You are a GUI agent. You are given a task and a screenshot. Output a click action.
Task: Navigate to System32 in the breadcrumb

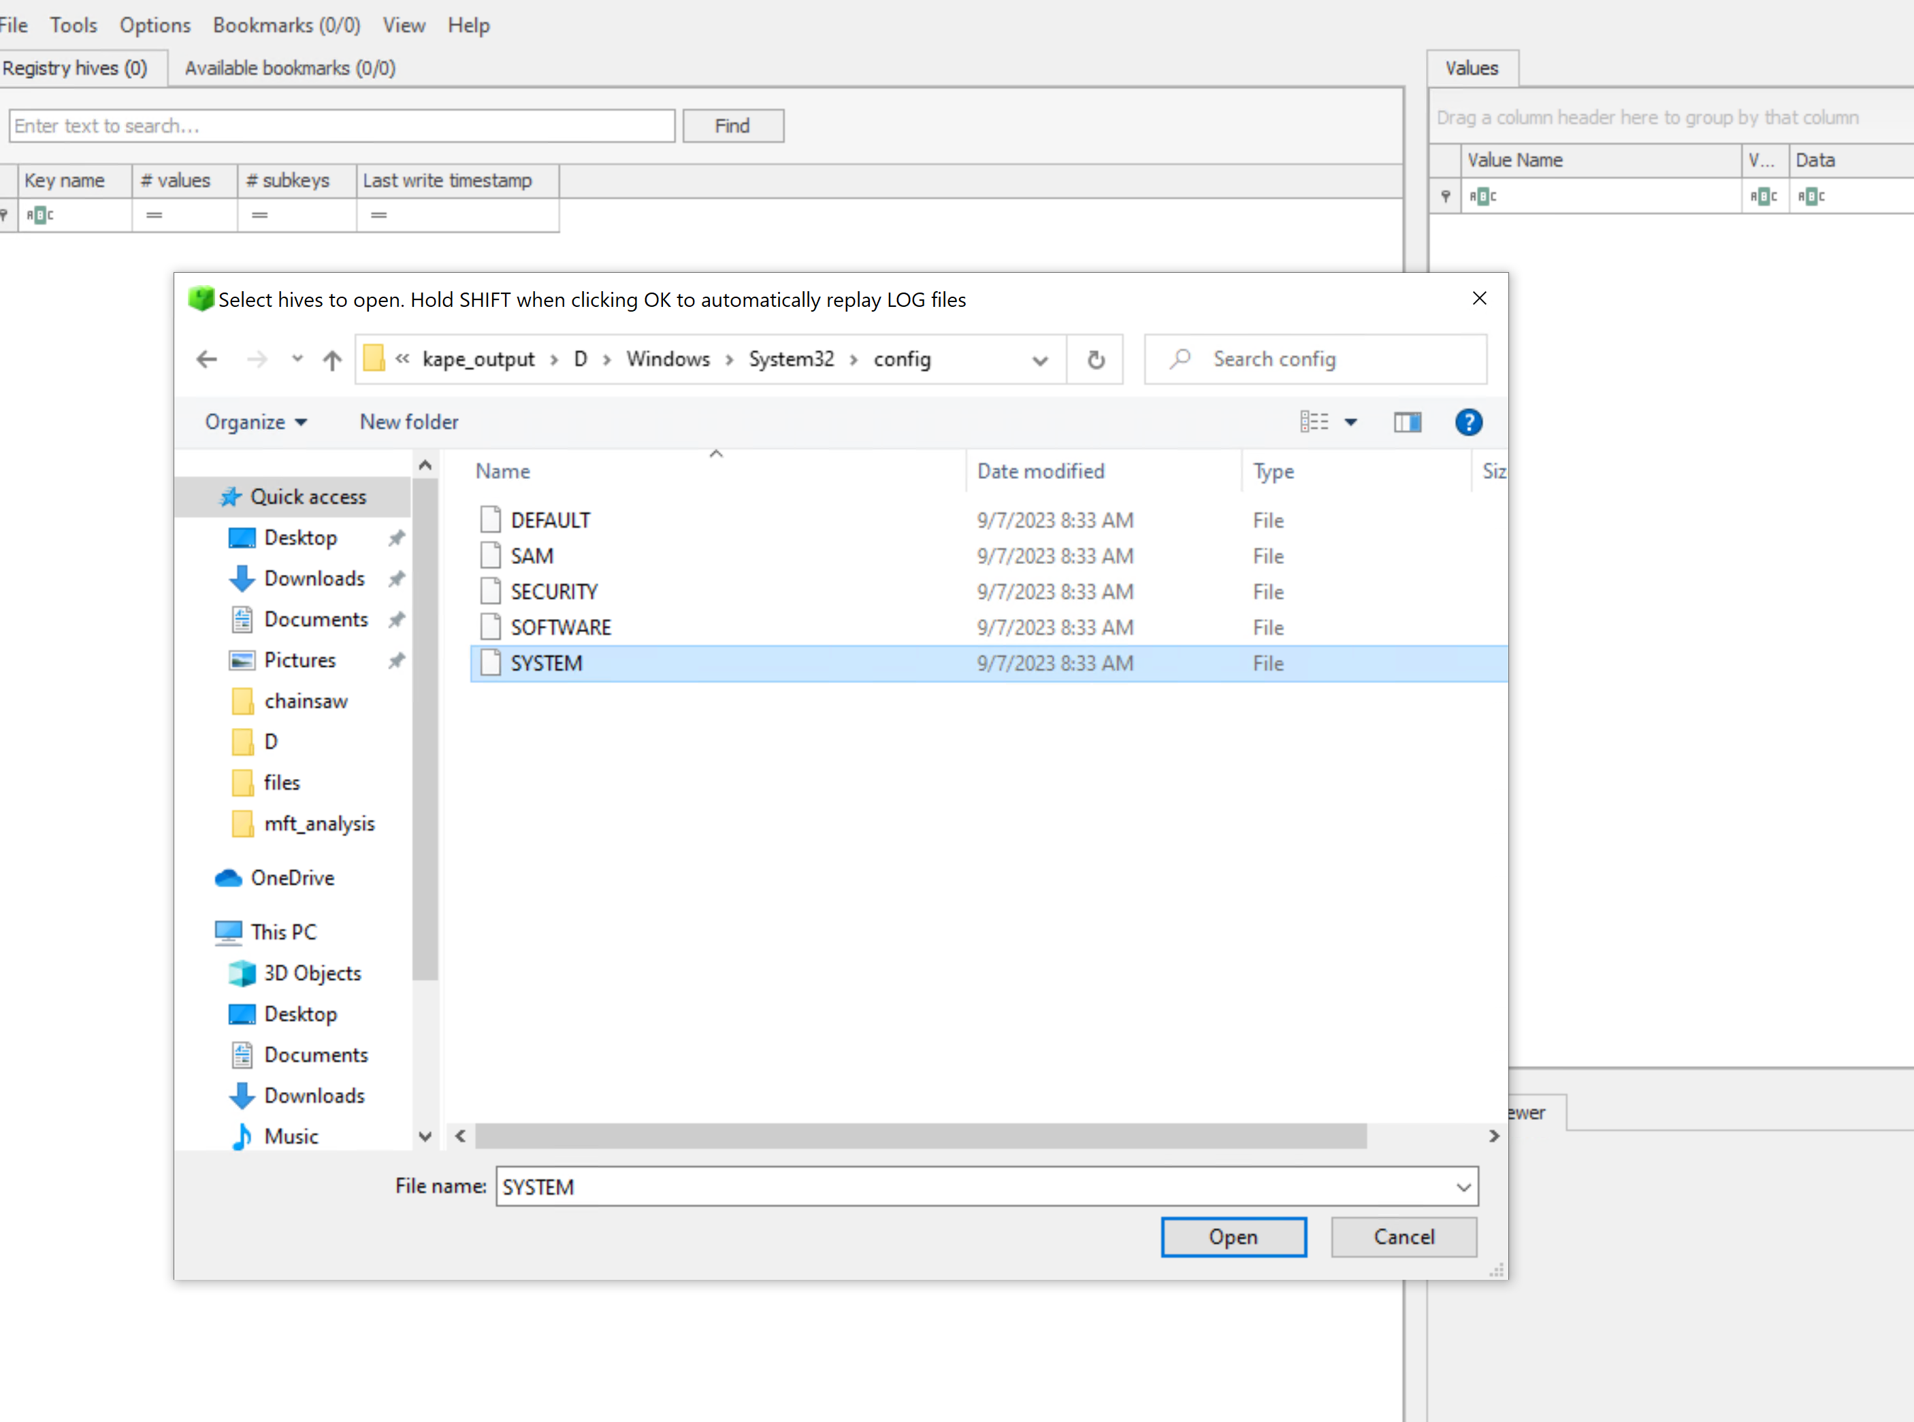click(791, 359)
